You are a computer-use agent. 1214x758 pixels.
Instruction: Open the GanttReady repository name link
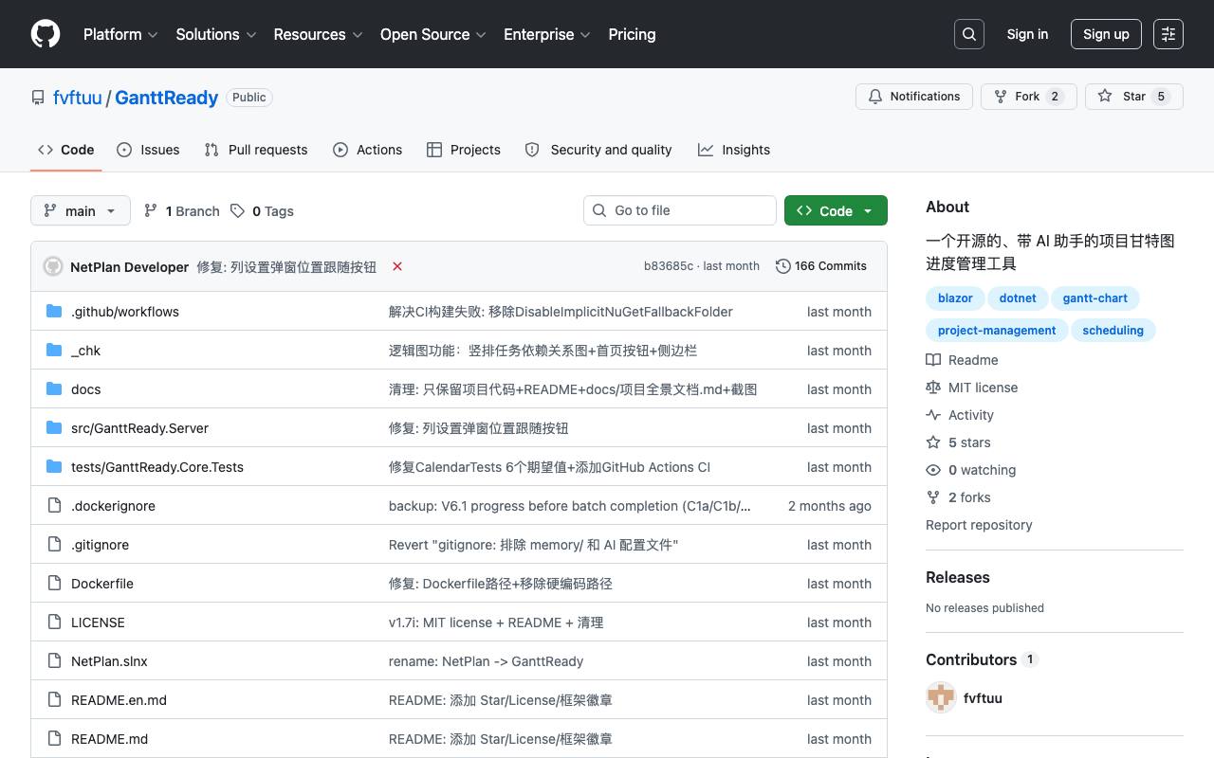(167, 98)
